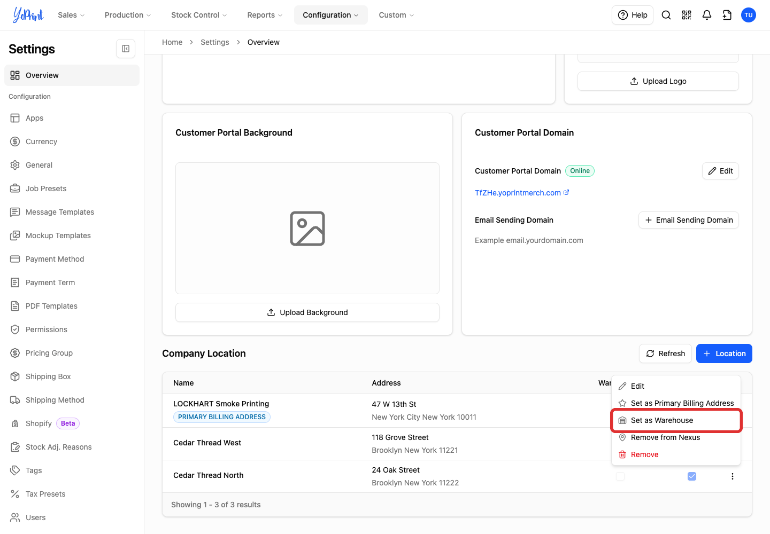Viewport: 770px width, 534px height.
Task: Select Set as Warehouse from the menu
Action: pos(676,420)
